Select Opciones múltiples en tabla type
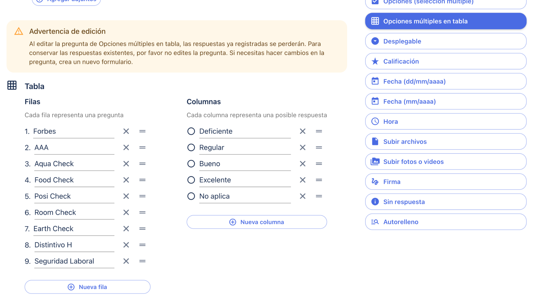Image resolution: width=536 pixels, height=308 pixels. coord(446,21)
